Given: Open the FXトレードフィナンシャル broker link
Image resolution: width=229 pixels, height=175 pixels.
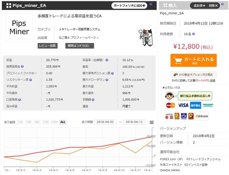Looking at the screenshot, I should (x=204, y=159).
